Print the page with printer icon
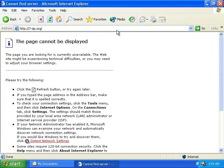The height and width of the screenshot is (168, 224). click(x=153, y=19)
